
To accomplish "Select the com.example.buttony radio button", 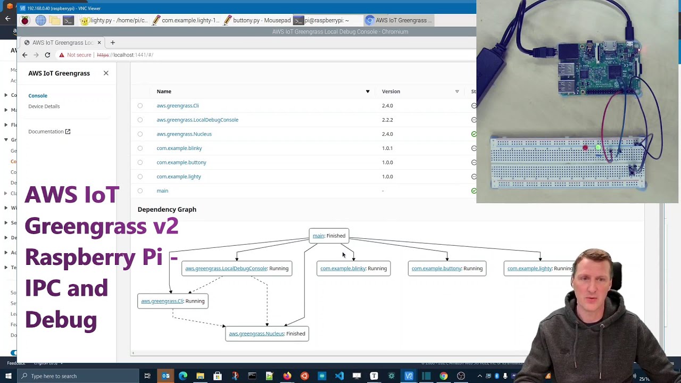I will (140, 162).
